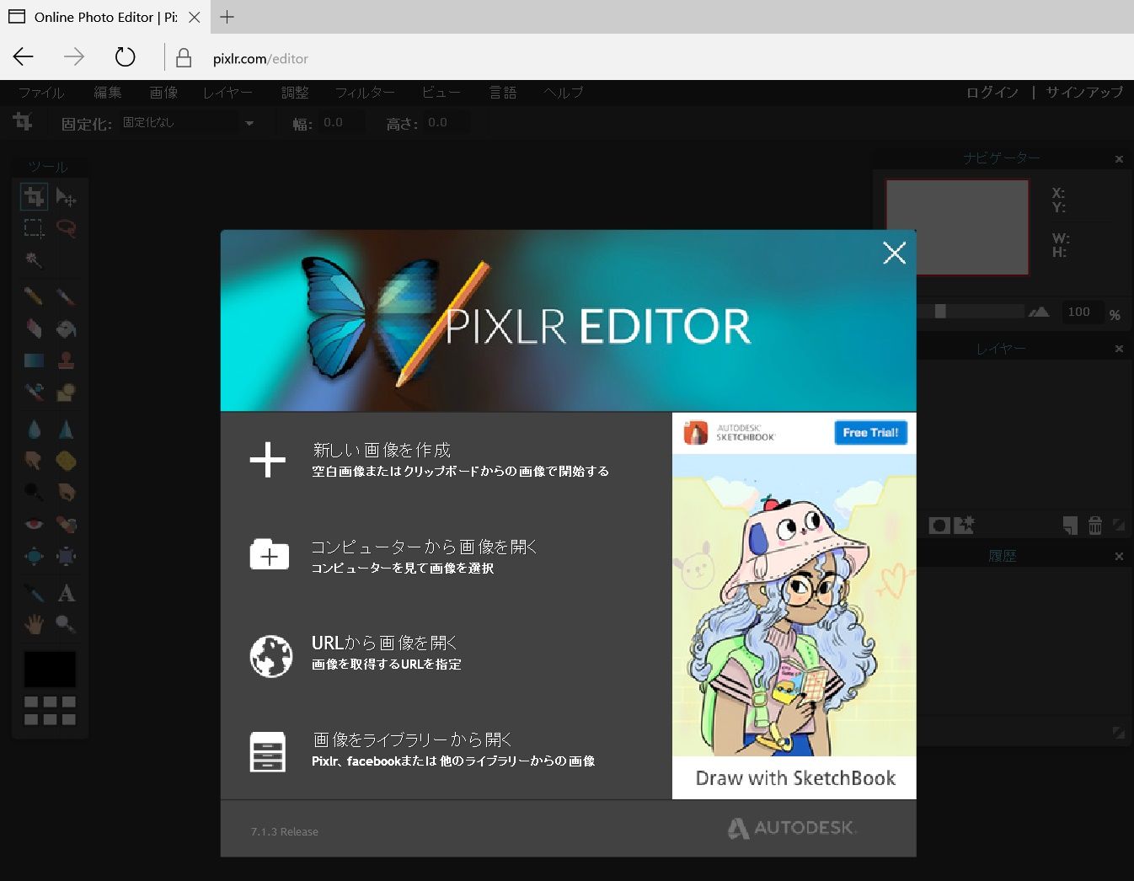Select the Red Eye Reduction tool
The height and width of the screenshot is (881, 1134).
[x=34, y=524]
